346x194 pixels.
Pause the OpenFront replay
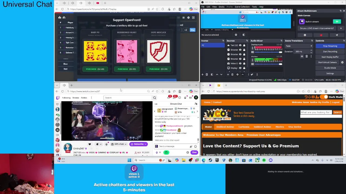(184, 18)
